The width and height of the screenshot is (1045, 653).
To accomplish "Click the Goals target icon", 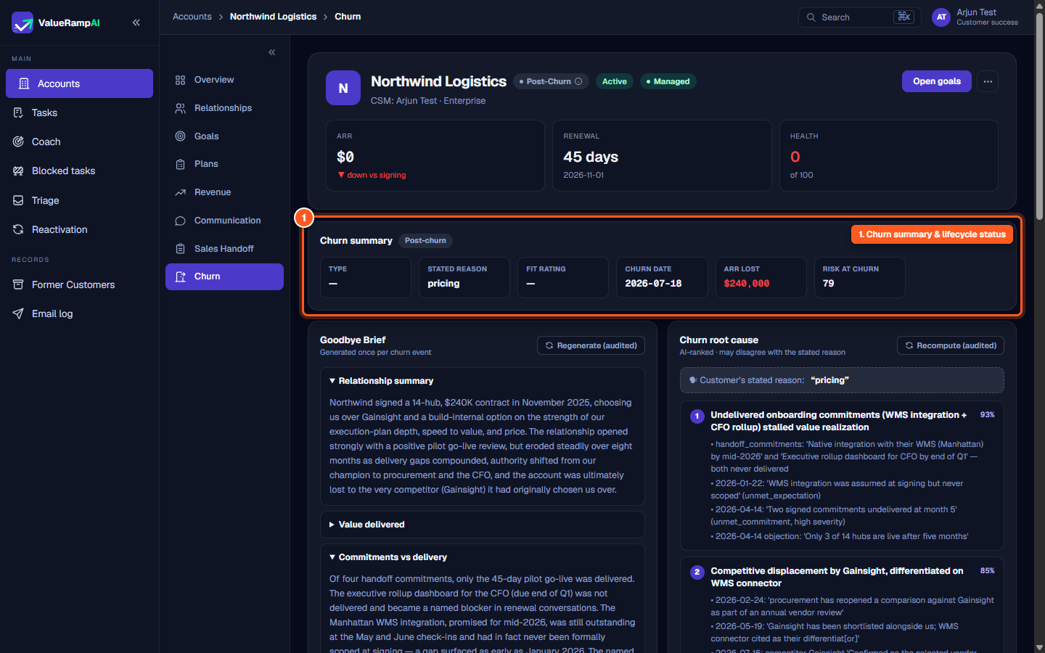I will click(x=181, y=136).
